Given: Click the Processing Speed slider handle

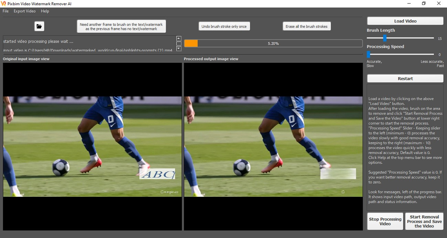Looking at the screenshot, I should click(x=368, y=54).
